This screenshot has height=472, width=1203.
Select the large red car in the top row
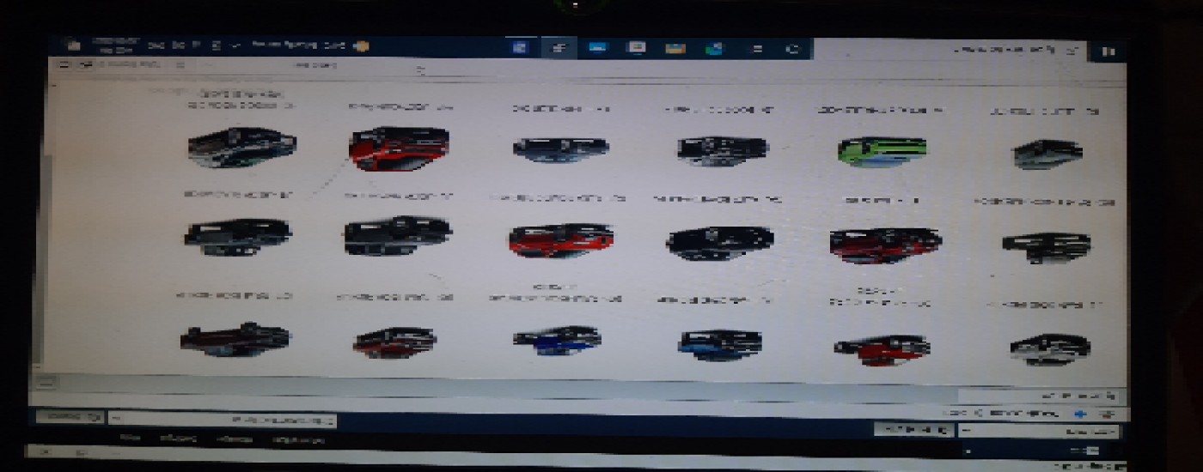click(x=399, y=148)
